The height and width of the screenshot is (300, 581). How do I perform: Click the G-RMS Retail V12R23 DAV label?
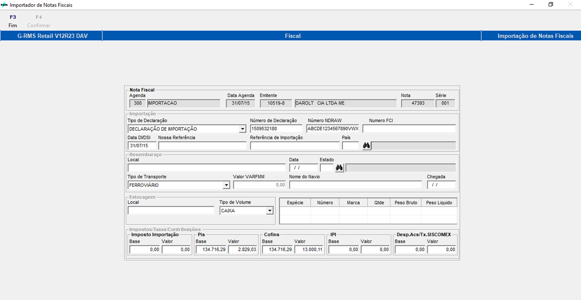[x=53, y=36]
